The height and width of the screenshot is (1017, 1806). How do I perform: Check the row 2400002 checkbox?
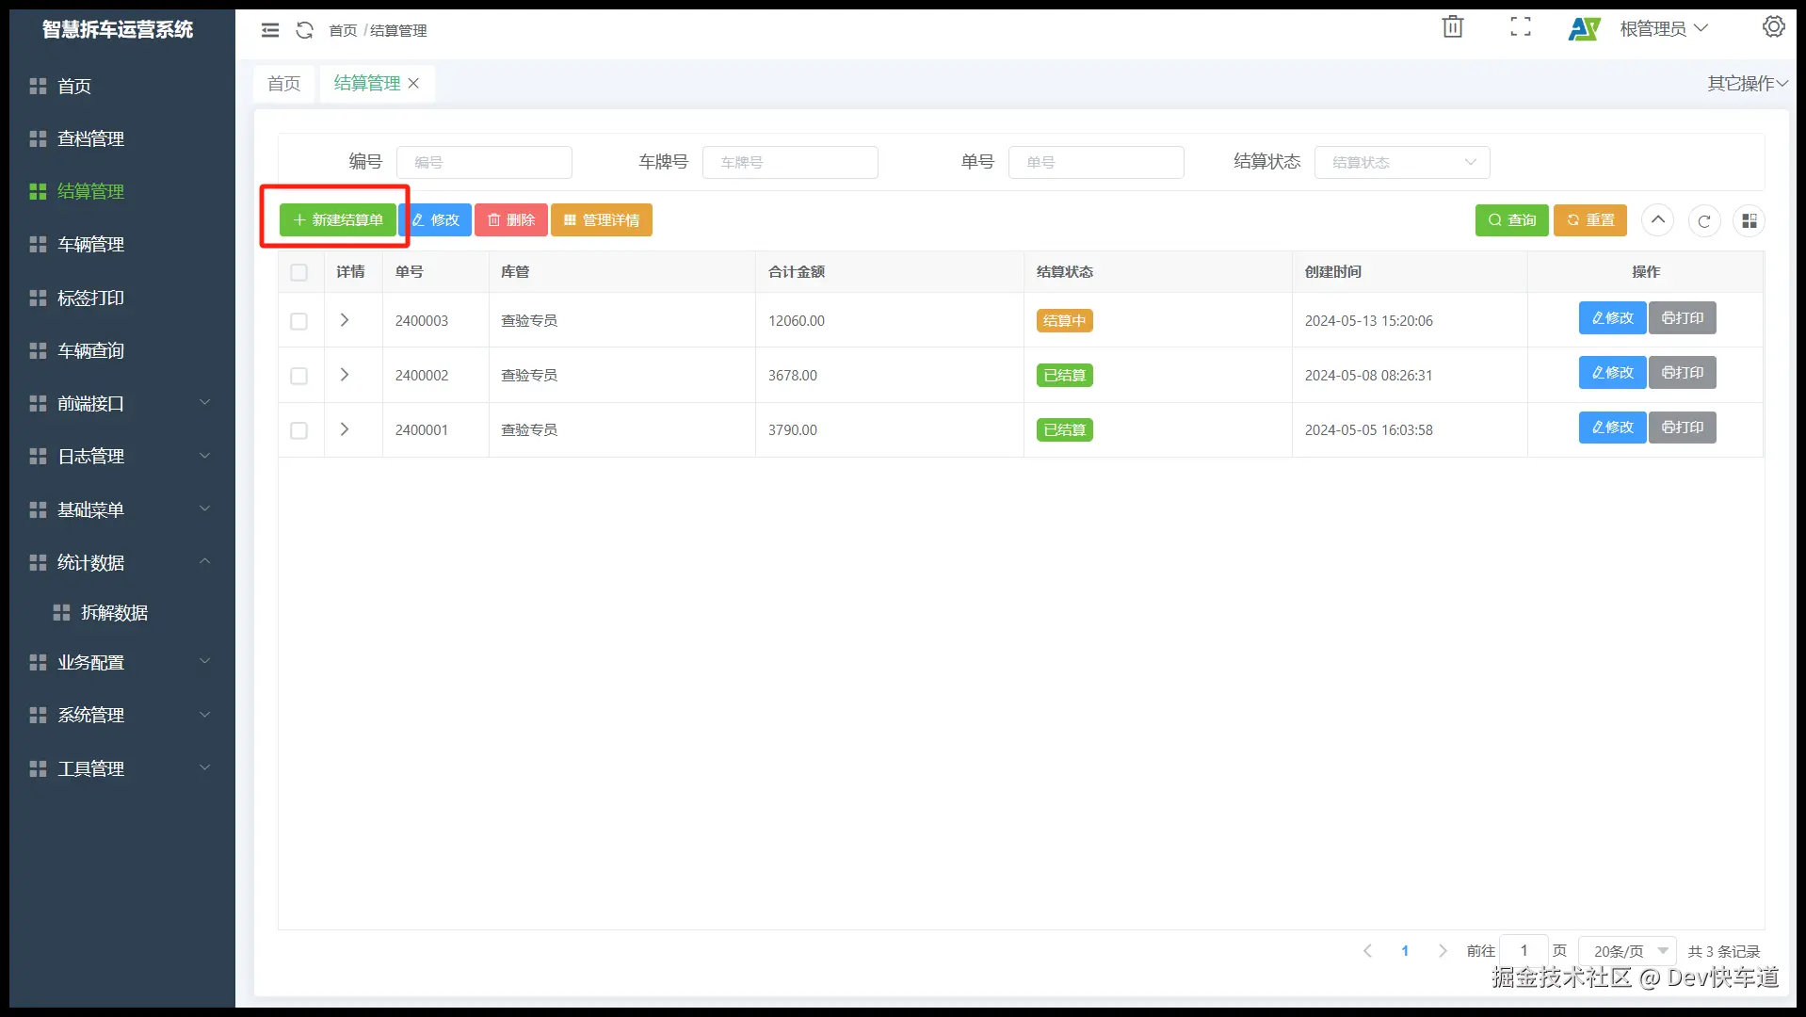click(299, 376)
